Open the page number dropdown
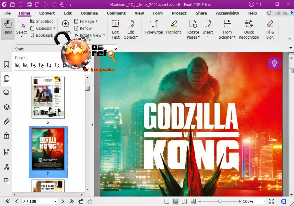 click(x=56, y=201)
